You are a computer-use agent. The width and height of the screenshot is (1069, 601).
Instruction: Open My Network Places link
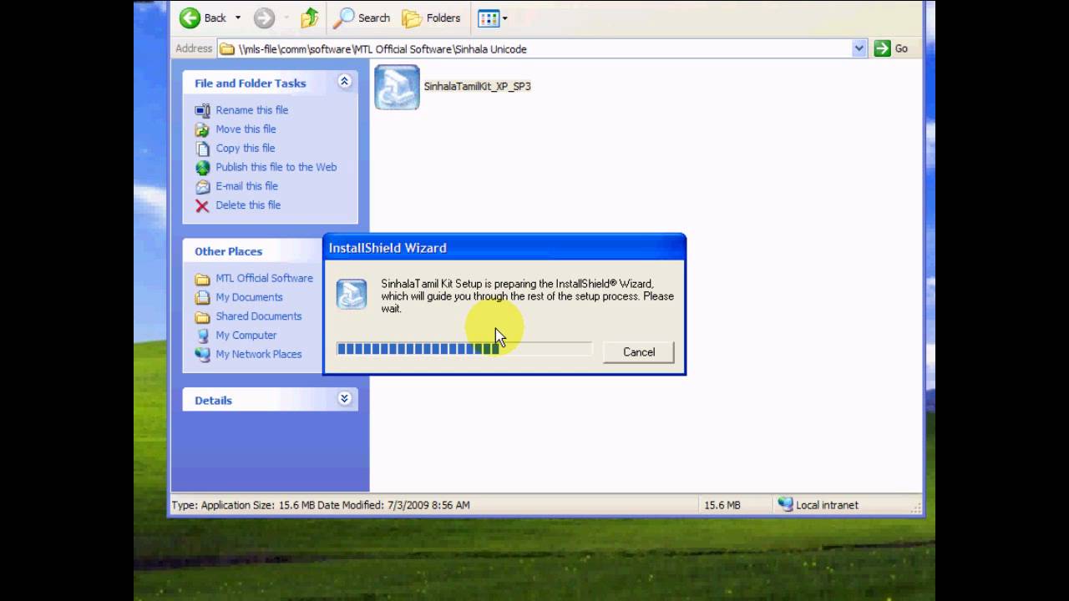(x=259, y=355)
